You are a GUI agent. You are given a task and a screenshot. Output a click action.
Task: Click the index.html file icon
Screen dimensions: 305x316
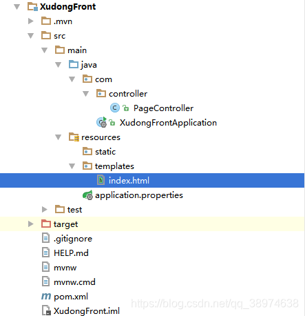click(x=101, y=180)
